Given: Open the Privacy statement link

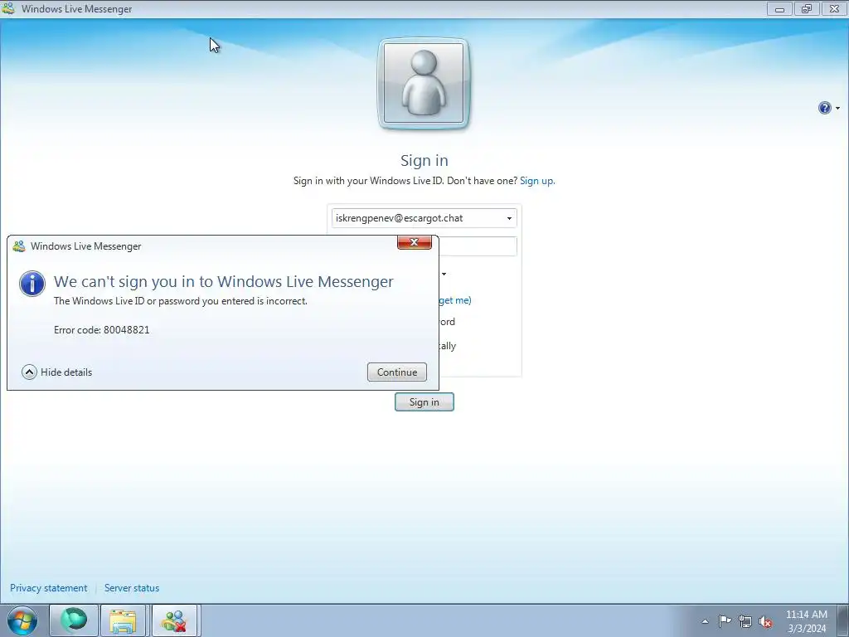Looking at the screenshot, I should point(49,588).
